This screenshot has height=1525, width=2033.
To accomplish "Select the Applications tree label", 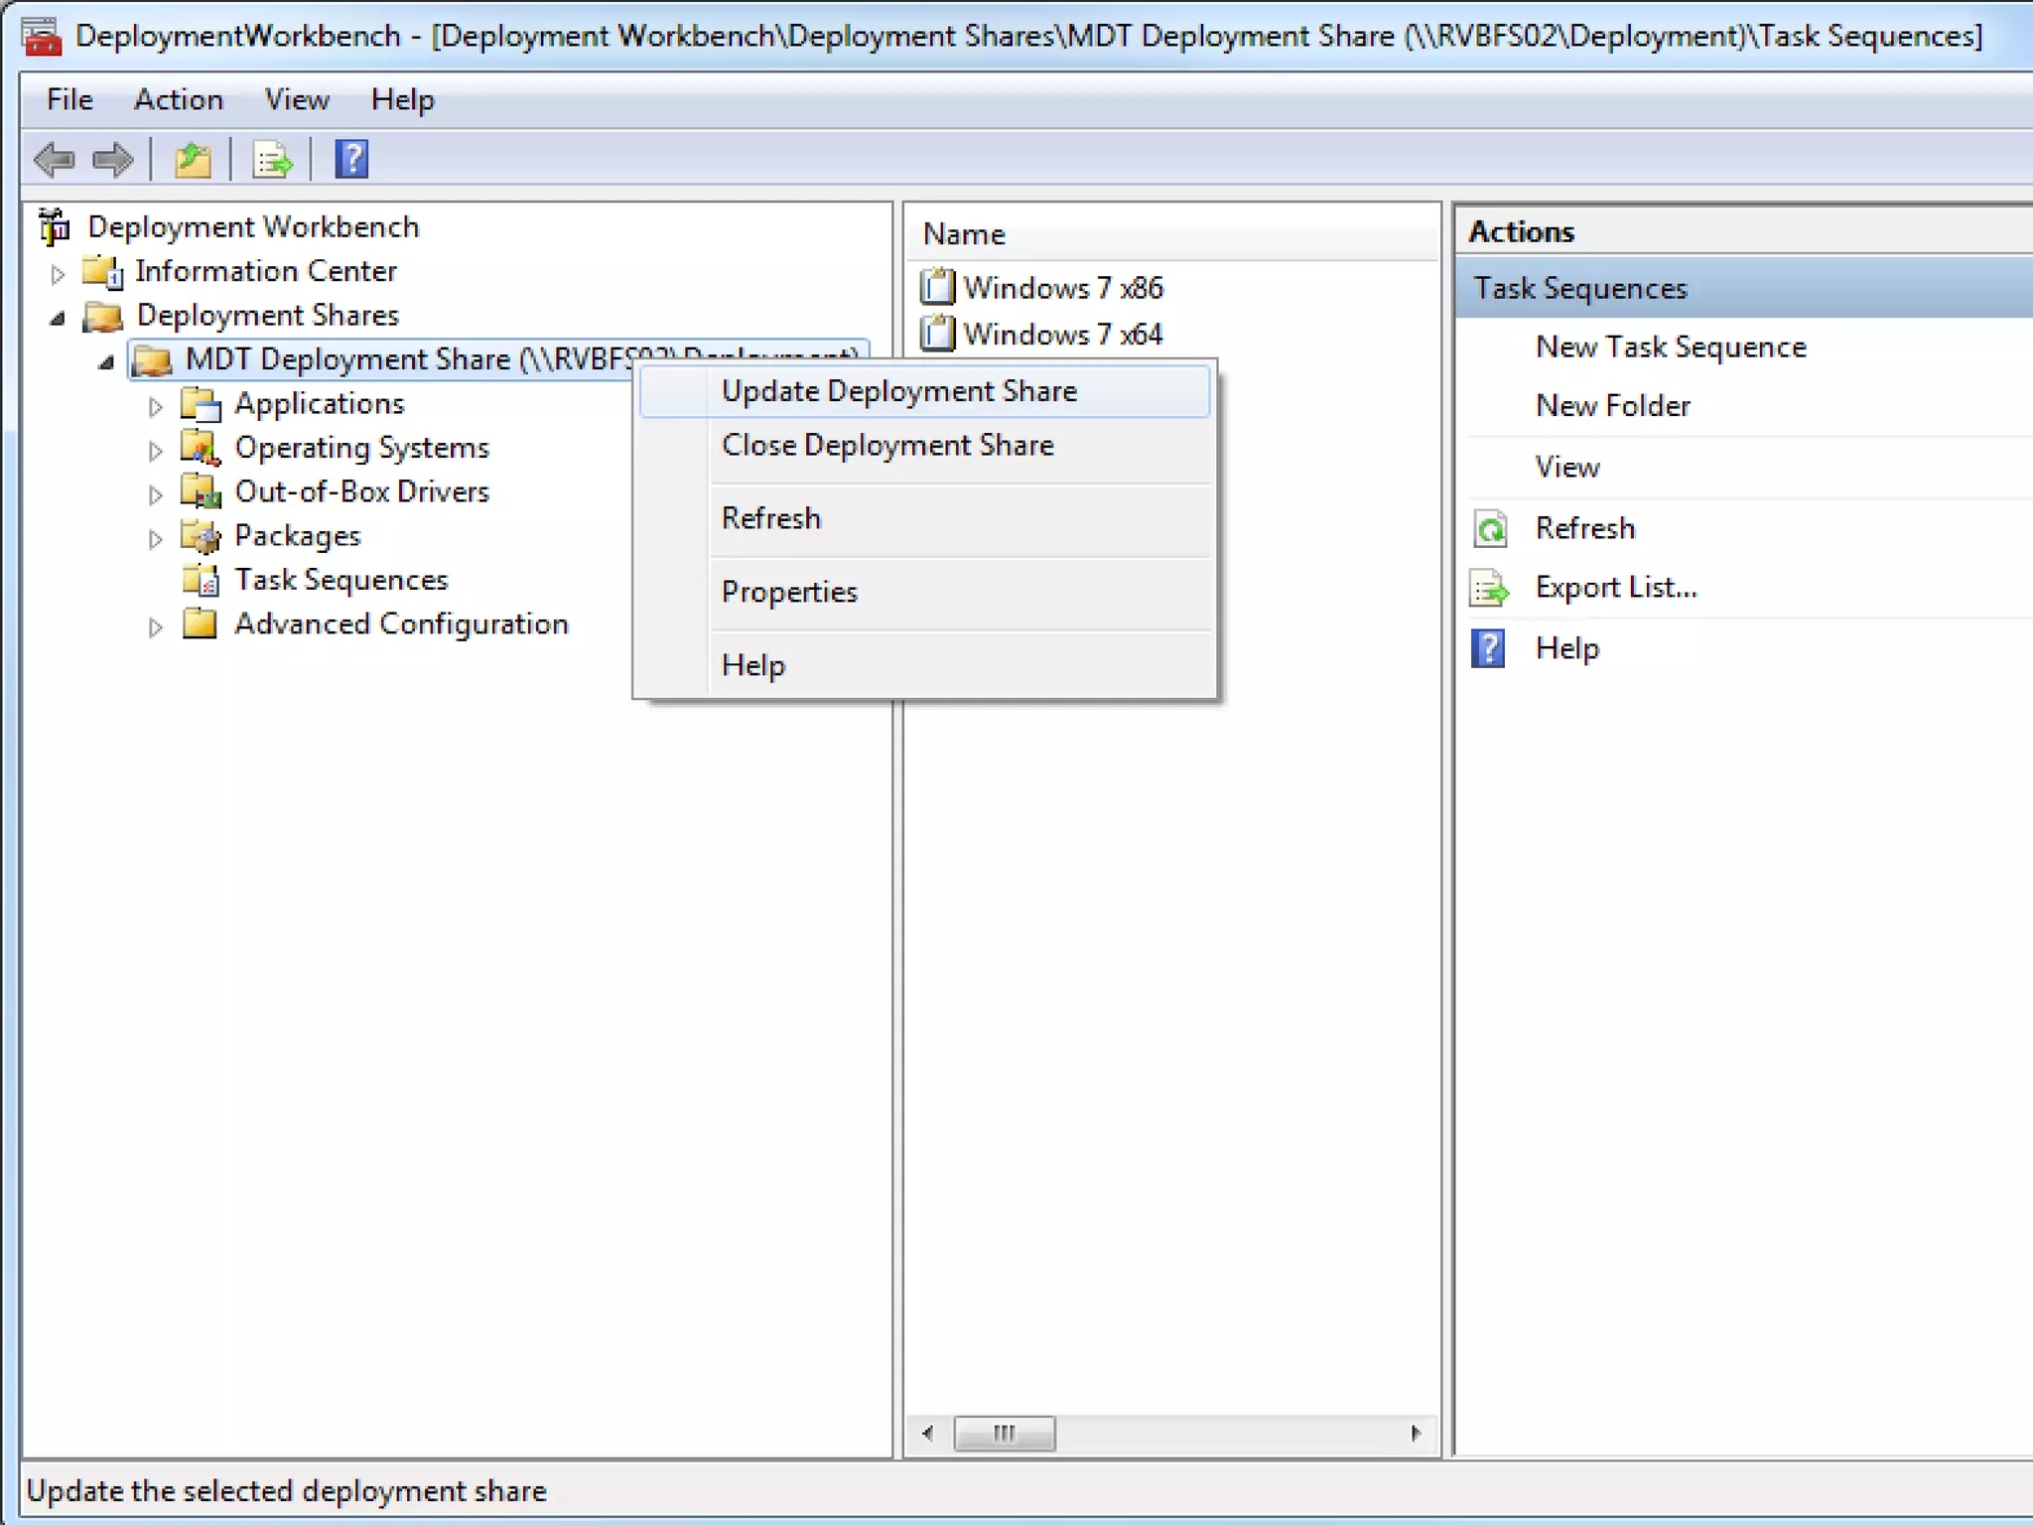I will tap(319, 404).
